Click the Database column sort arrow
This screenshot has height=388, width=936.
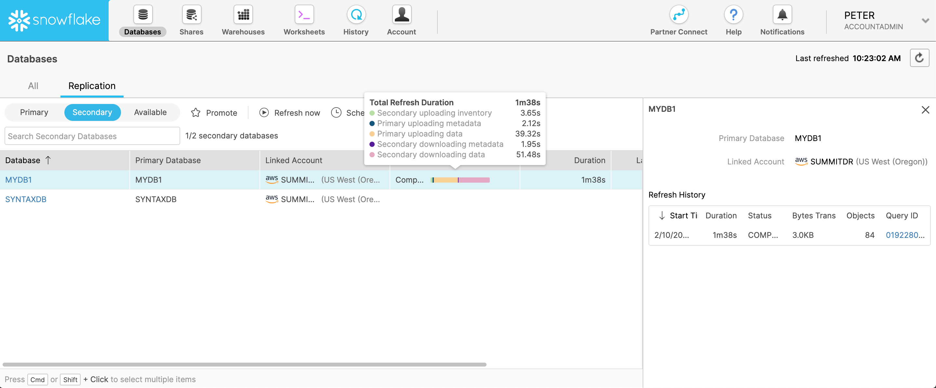tap(48, 160)
